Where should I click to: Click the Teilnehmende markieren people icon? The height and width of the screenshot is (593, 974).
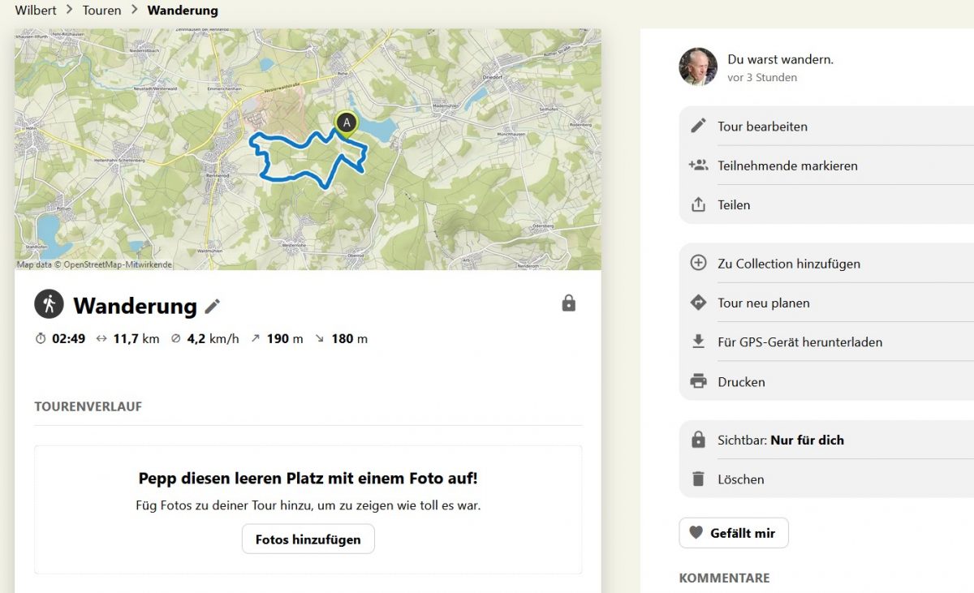pyautogui.click(x=698, y=165)
